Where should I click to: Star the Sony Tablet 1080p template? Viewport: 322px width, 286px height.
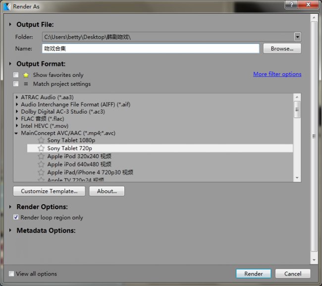[41, 140]
